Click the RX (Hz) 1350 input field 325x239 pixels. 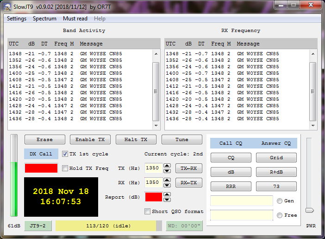(153, 182)
